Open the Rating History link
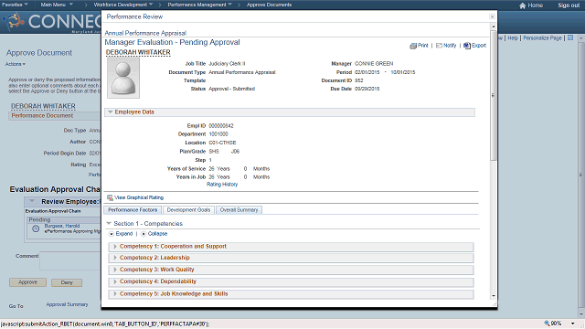The image size is (585, 329). (x=222, y=185)
